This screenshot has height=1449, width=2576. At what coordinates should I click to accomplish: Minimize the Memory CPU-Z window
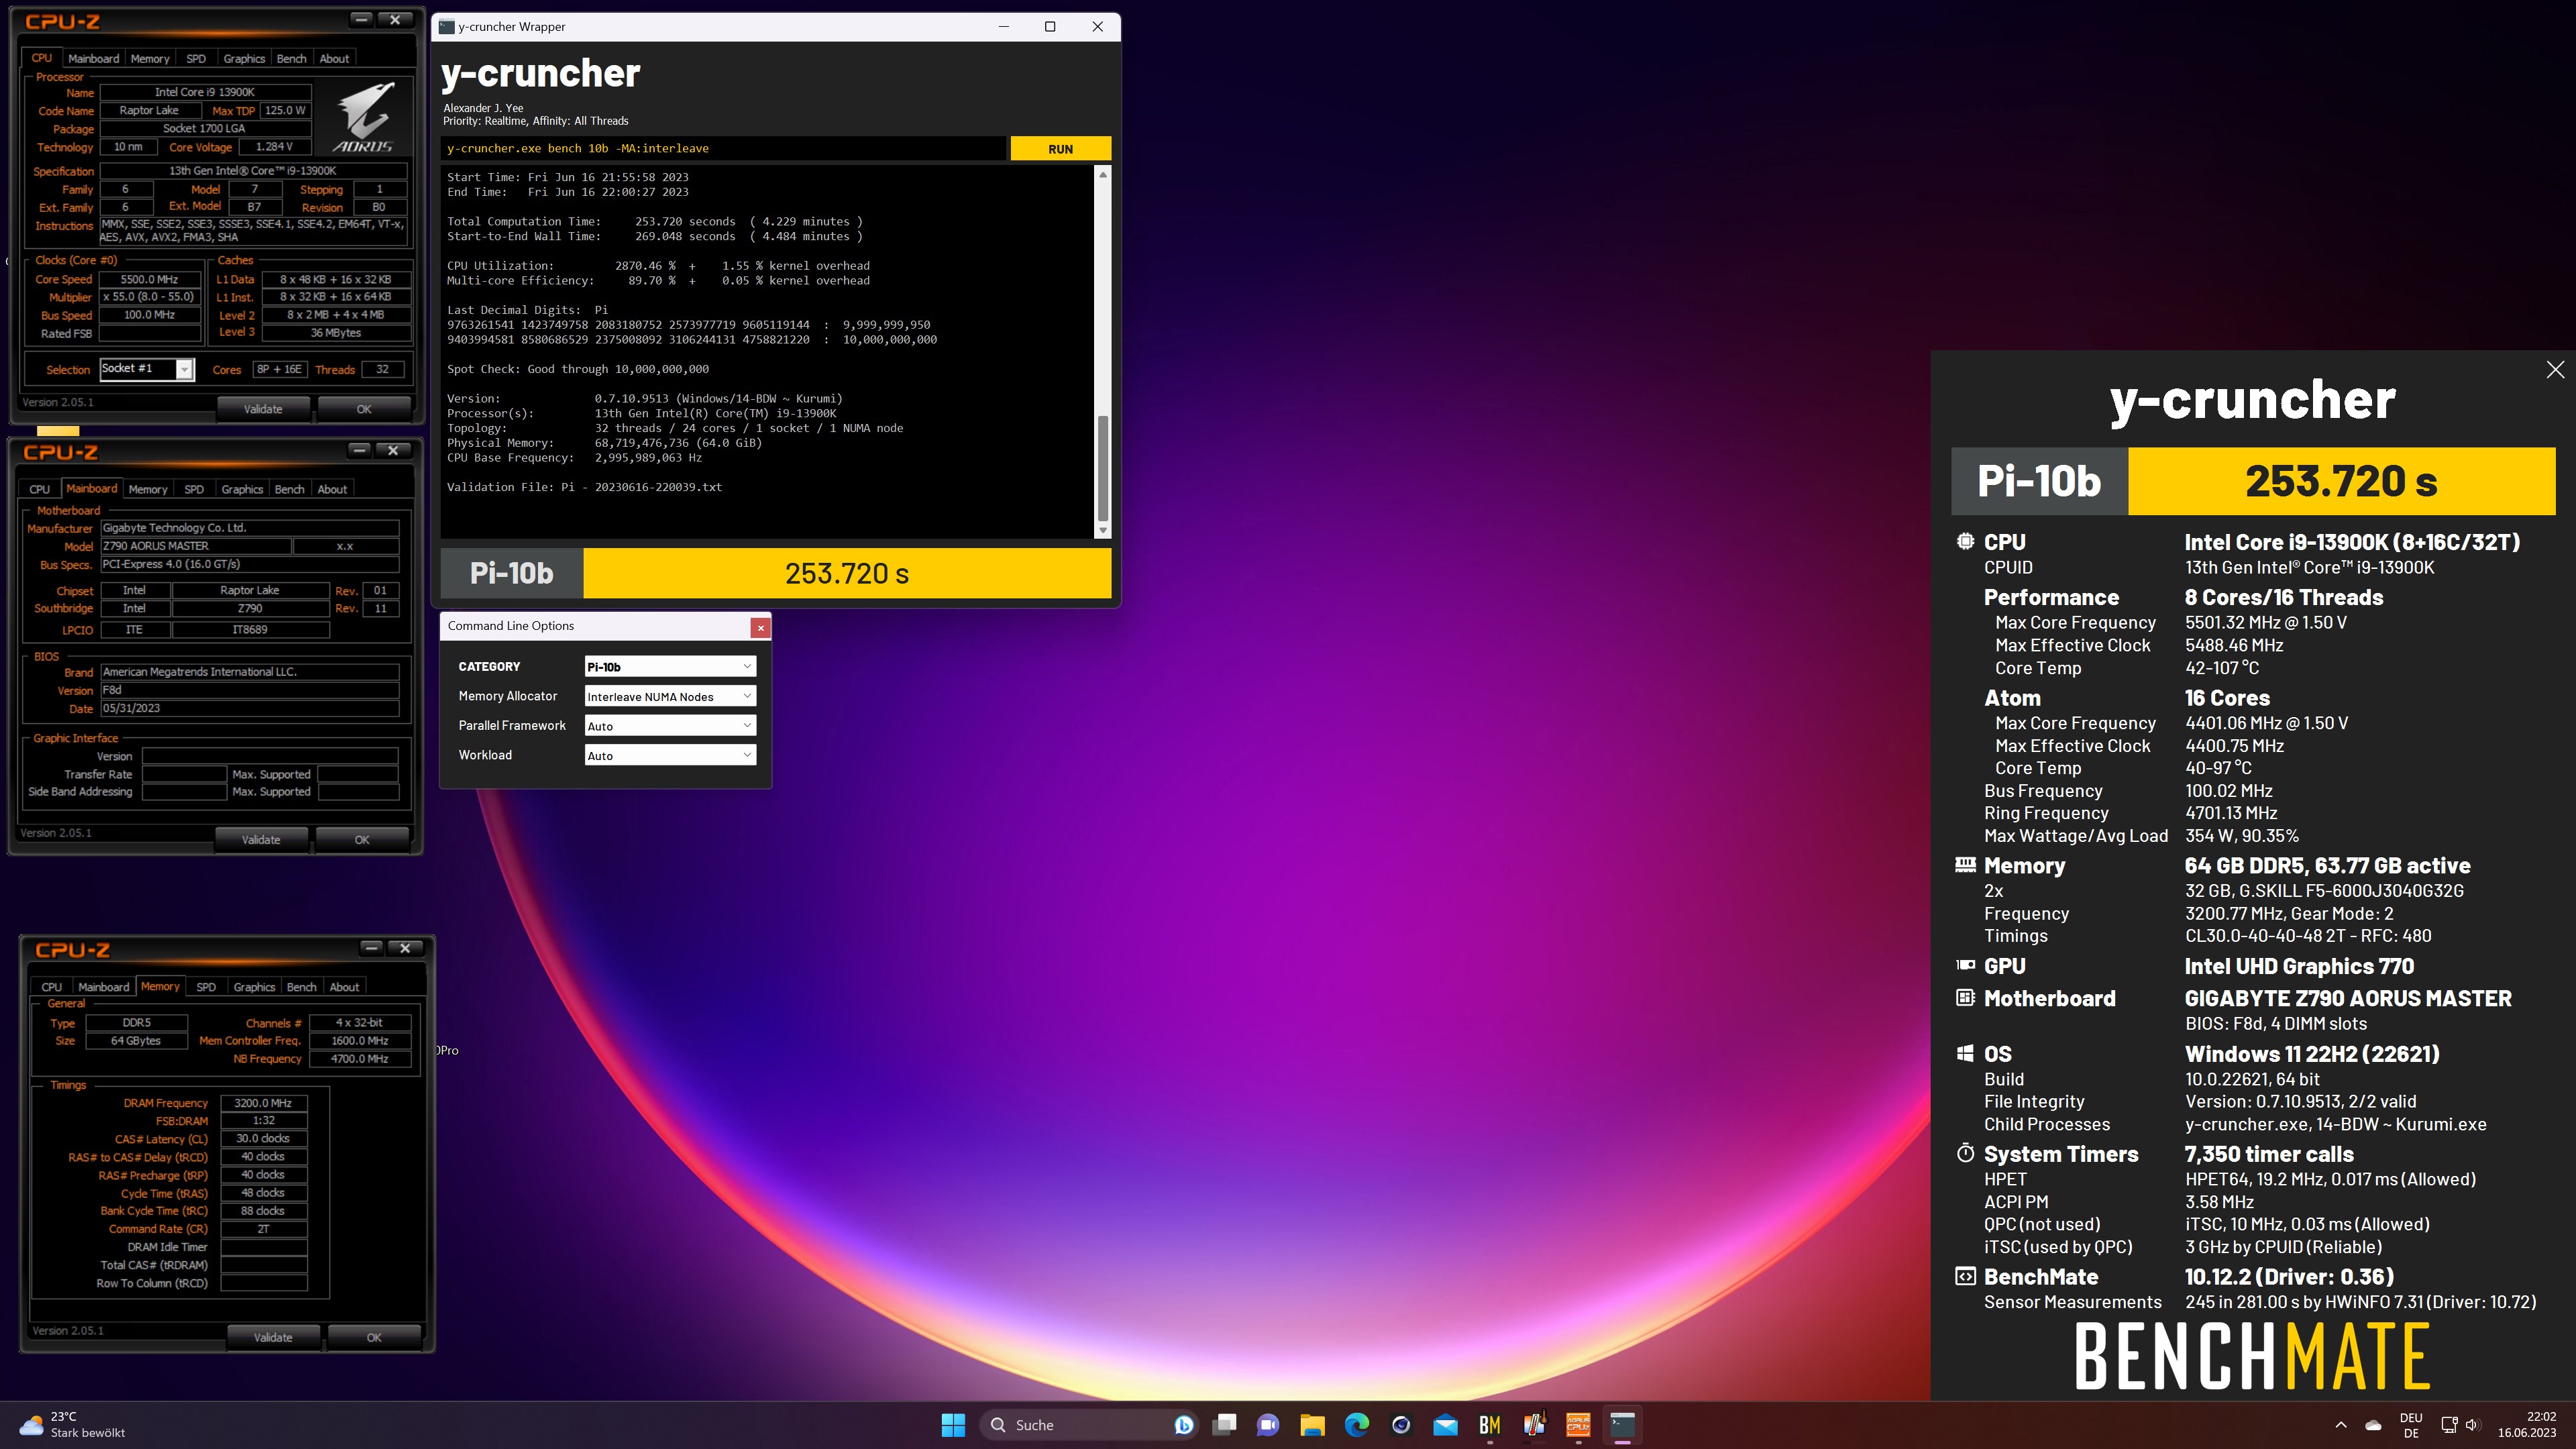point(372,948)
